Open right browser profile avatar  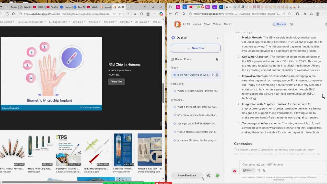pyautogui.click(x=318, y=14)
